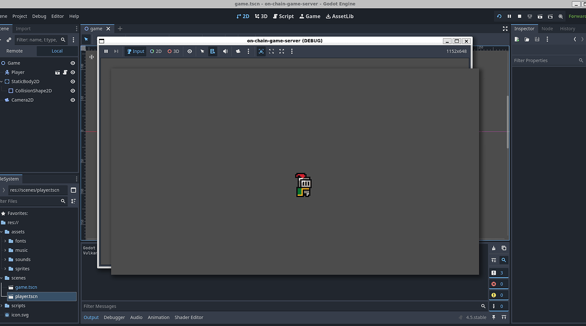This screenshot has height=326, width=586.
Task: Pause the running project from main toolbar
Action: click(509, 17)
